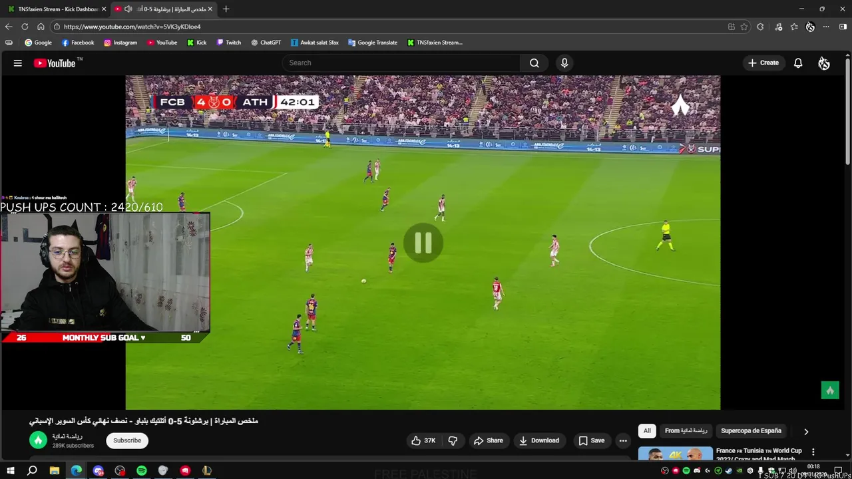This screenshot has height=479, width=852.
Task: Open the Extensions puzzle icon
Action: point(760,27)
